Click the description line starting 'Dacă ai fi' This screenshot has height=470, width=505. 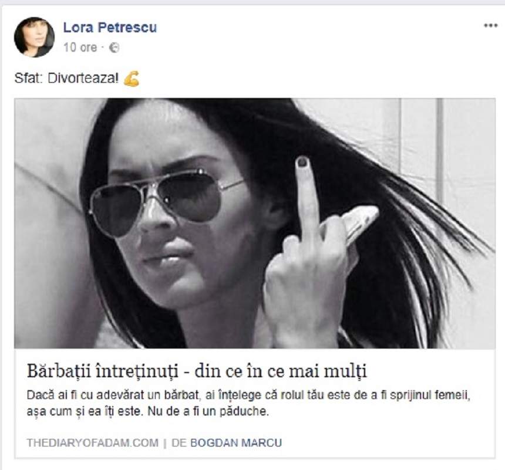(x=248, y=395)
